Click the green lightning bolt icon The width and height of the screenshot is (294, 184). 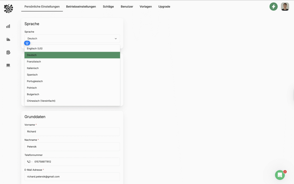[x=273, y=7]
